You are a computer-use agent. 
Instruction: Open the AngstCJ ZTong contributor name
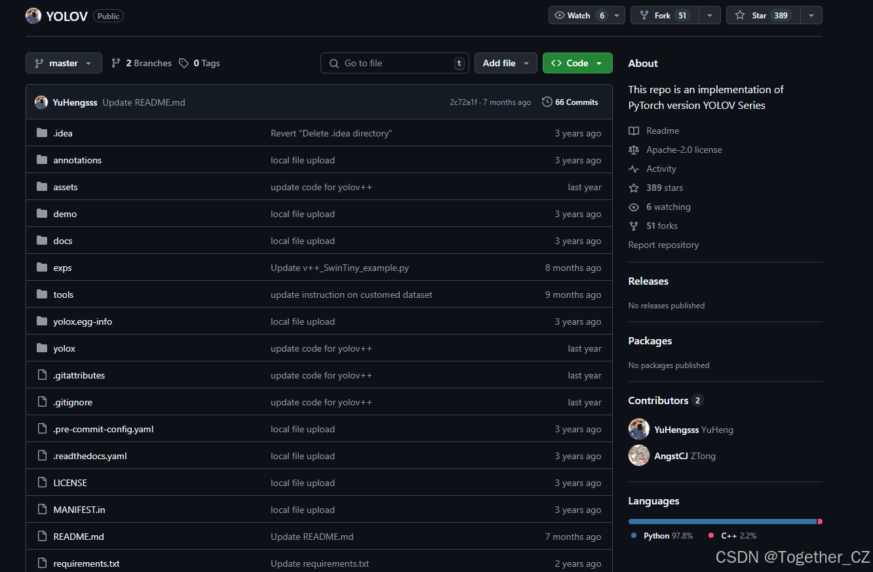pos(685,456)
